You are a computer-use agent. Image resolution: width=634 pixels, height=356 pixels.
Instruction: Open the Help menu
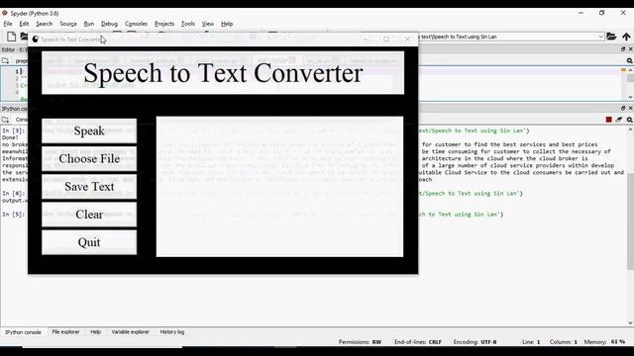pos(227,24)
